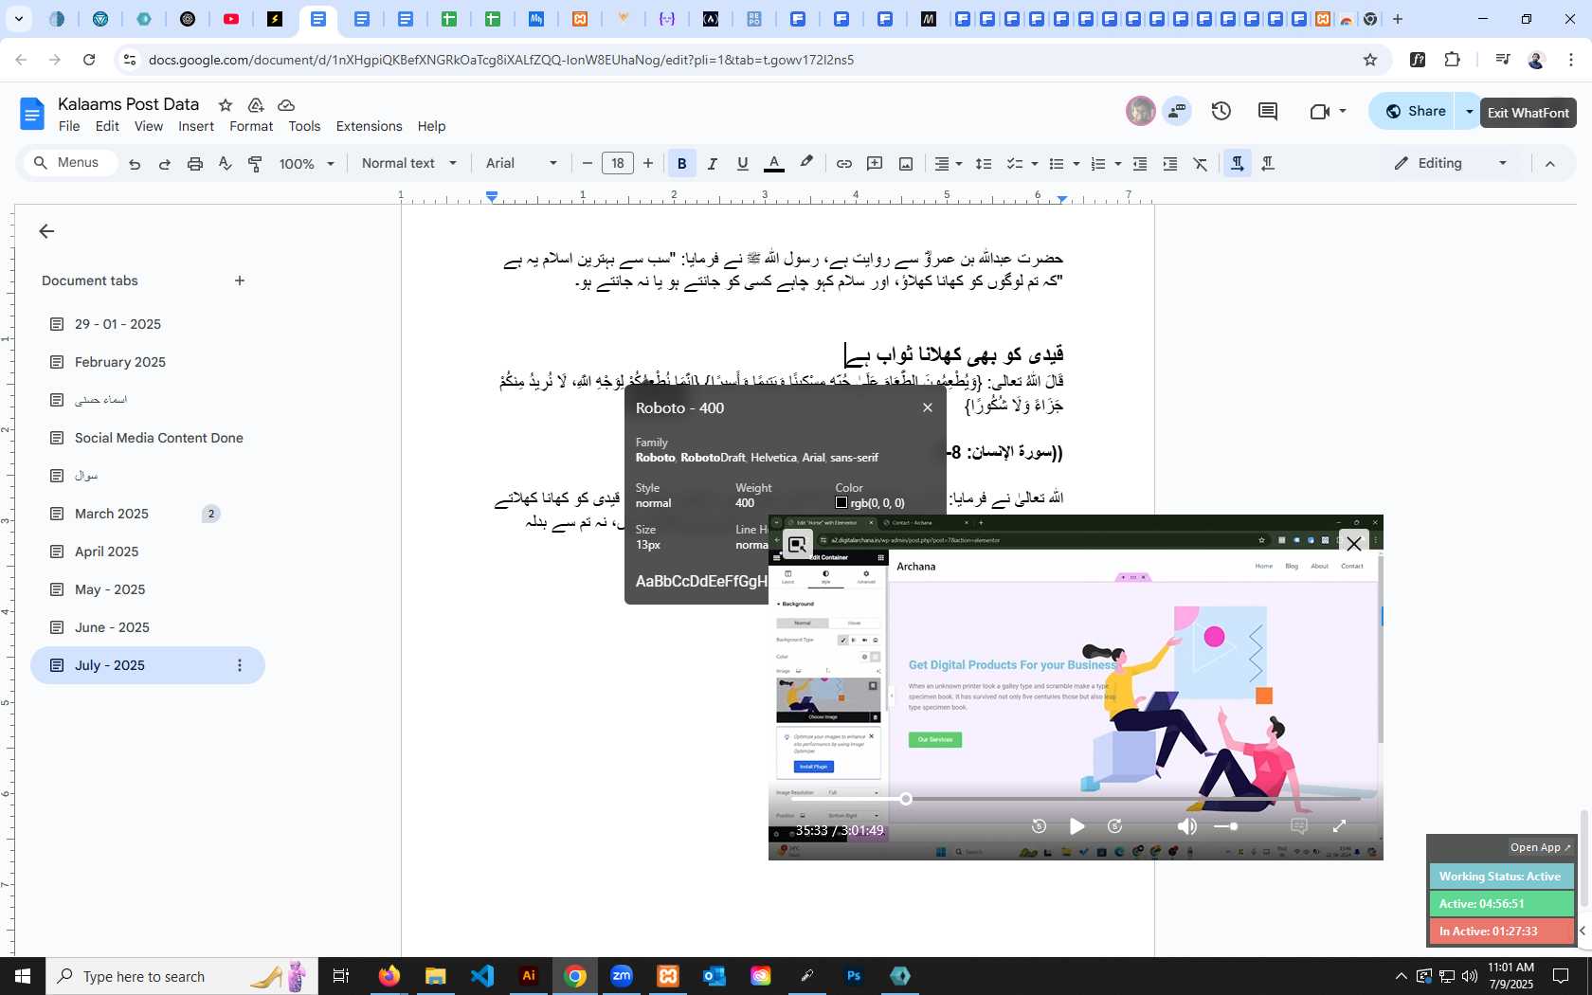Screen dimensions: 1592x995
Task: Star the Kalaams Post Data document
Action: pyautogui.click(x=226, y=105)
